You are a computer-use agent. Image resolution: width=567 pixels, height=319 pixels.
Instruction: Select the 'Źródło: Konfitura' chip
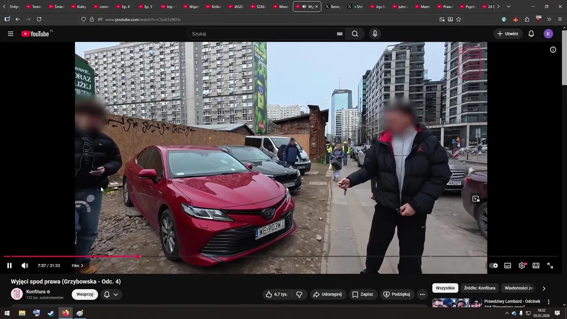[479, 288]
